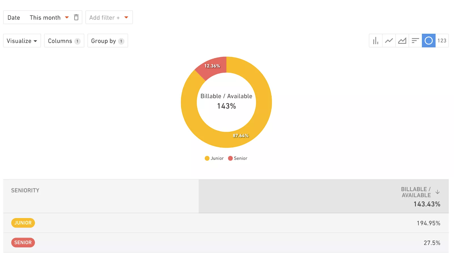The width and height of the screenshot is (454, 255).
Task: Choose the area chart view
Action: (x=402, y=41)
